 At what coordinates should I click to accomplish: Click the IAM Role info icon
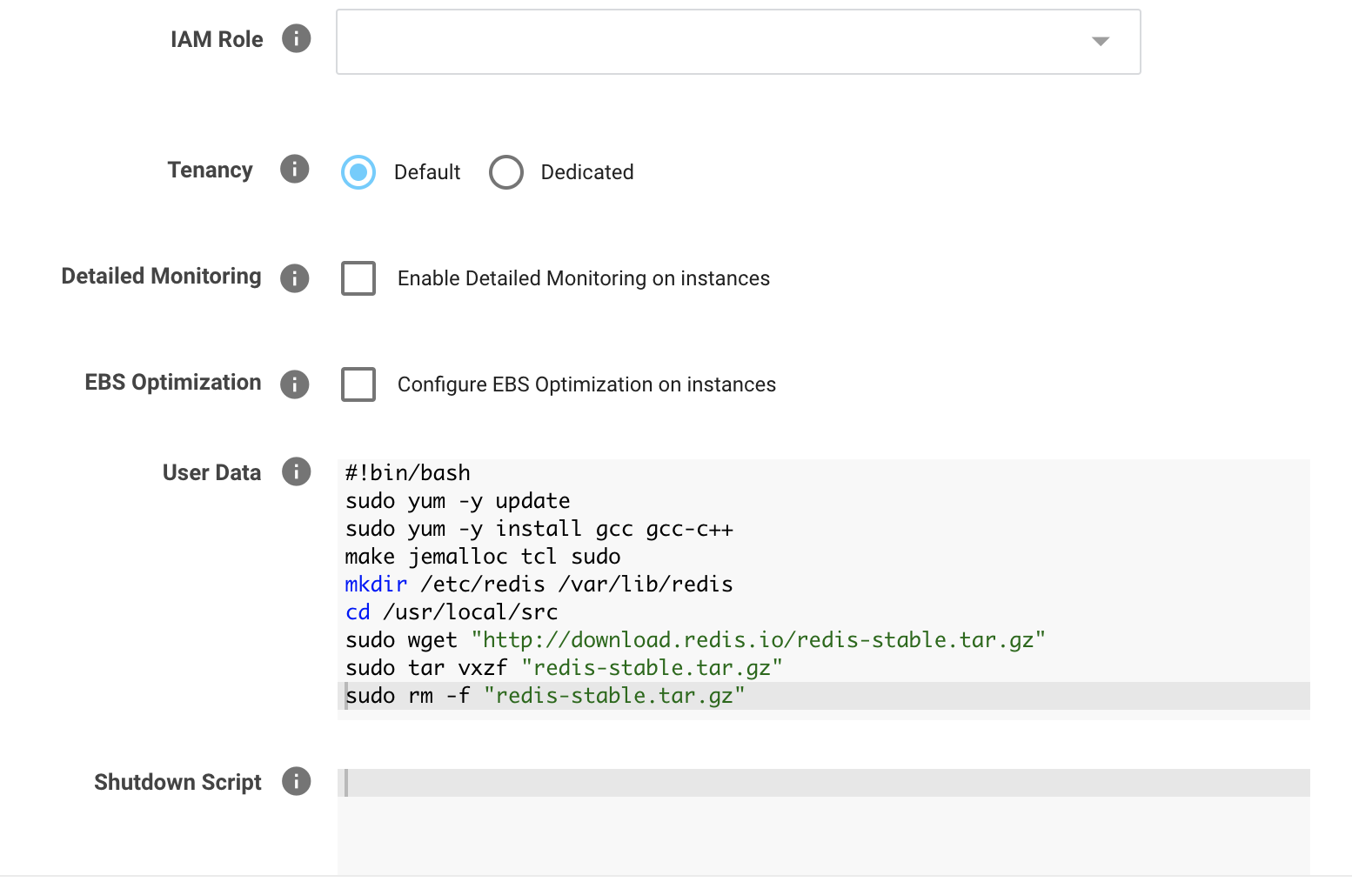click(296, 39)
